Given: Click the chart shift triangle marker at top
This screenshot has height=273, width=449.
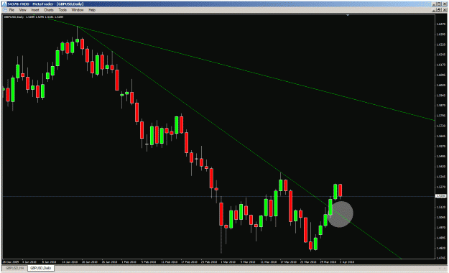Looking at the screenshot, I should tap(348, 15).
